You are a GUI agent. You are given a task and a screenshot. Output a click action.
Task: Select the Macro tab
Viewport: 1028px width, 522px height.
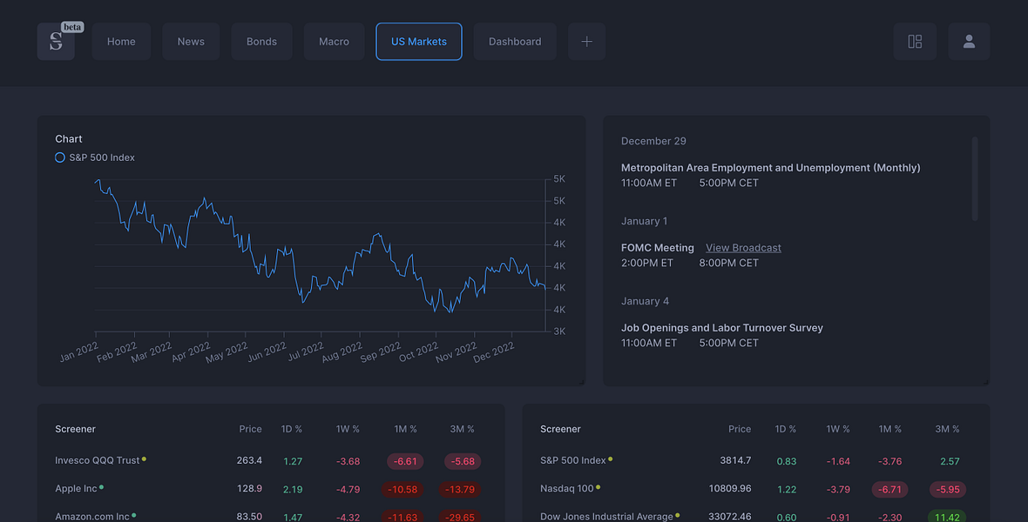[x=334, y=41]
